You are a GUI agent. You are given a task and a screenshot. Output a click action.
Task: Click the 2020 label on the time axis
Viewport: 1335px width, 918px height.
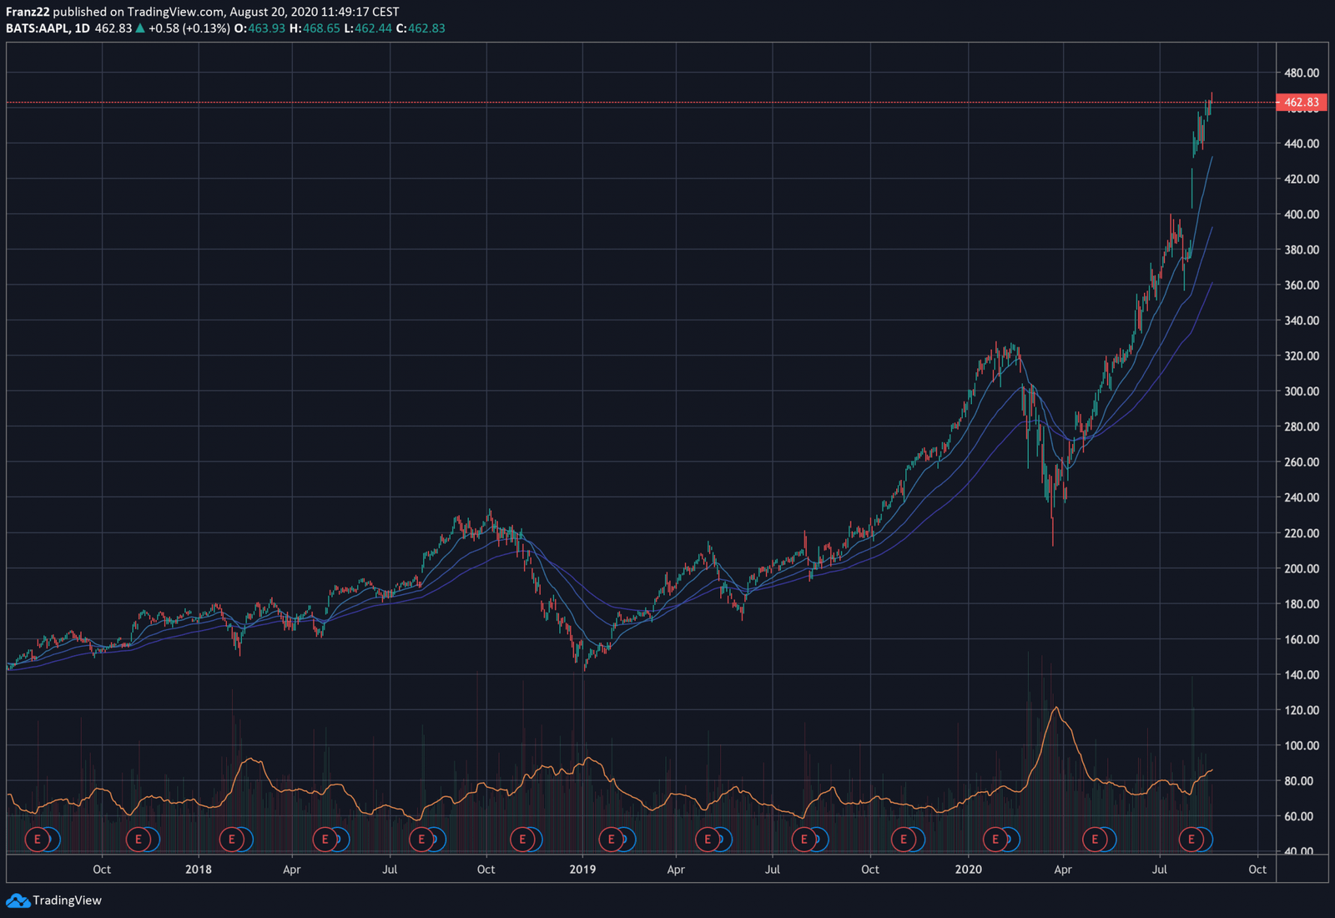coord(968,870)
